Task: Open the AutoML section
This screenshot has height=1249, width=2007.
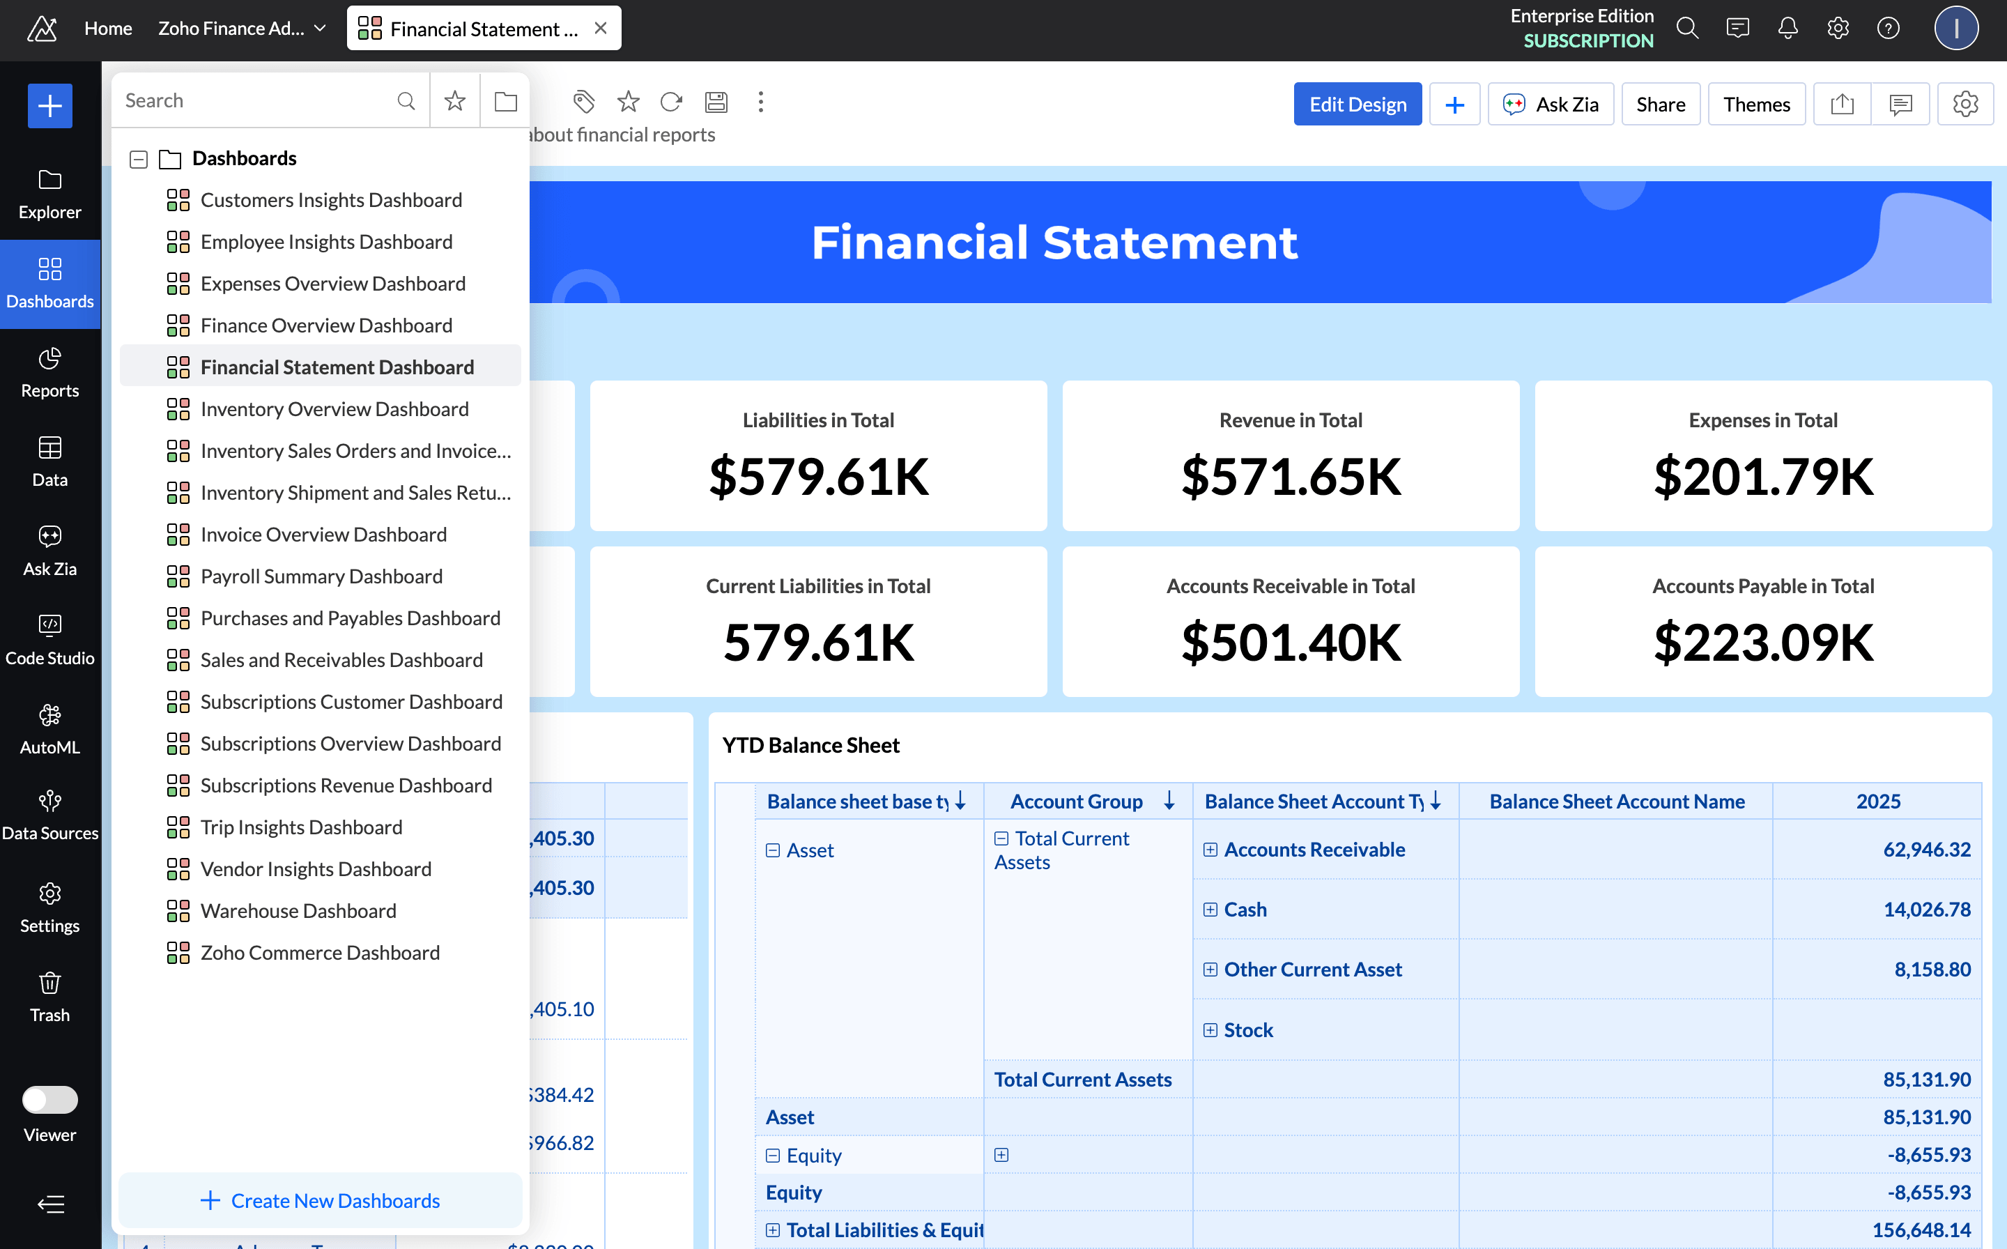Action: [x=49, y=727]
